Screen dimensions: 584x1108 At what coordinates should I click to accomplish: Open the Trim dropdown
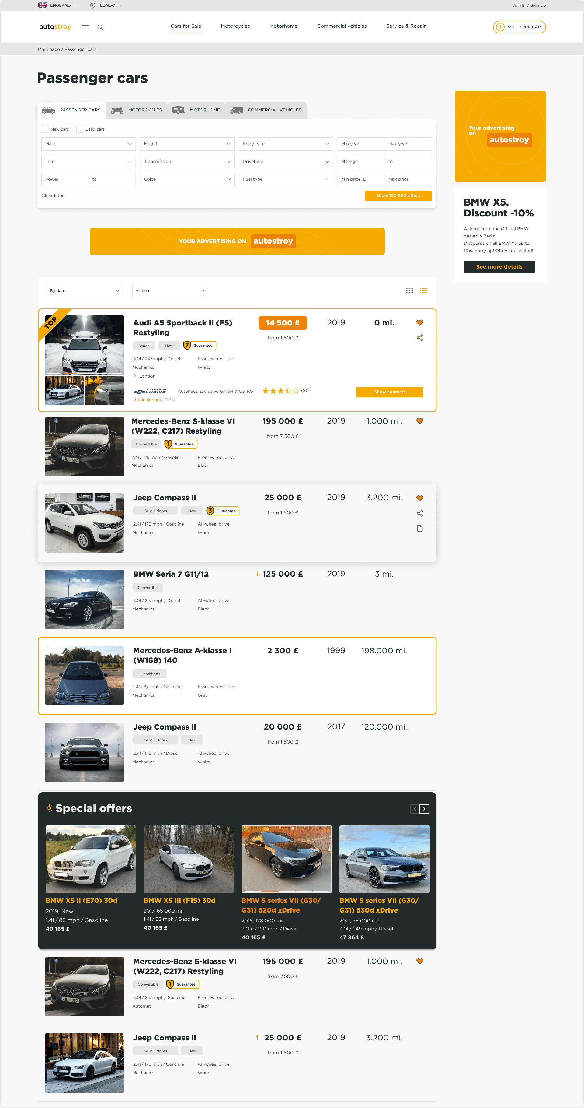point(89,161)
